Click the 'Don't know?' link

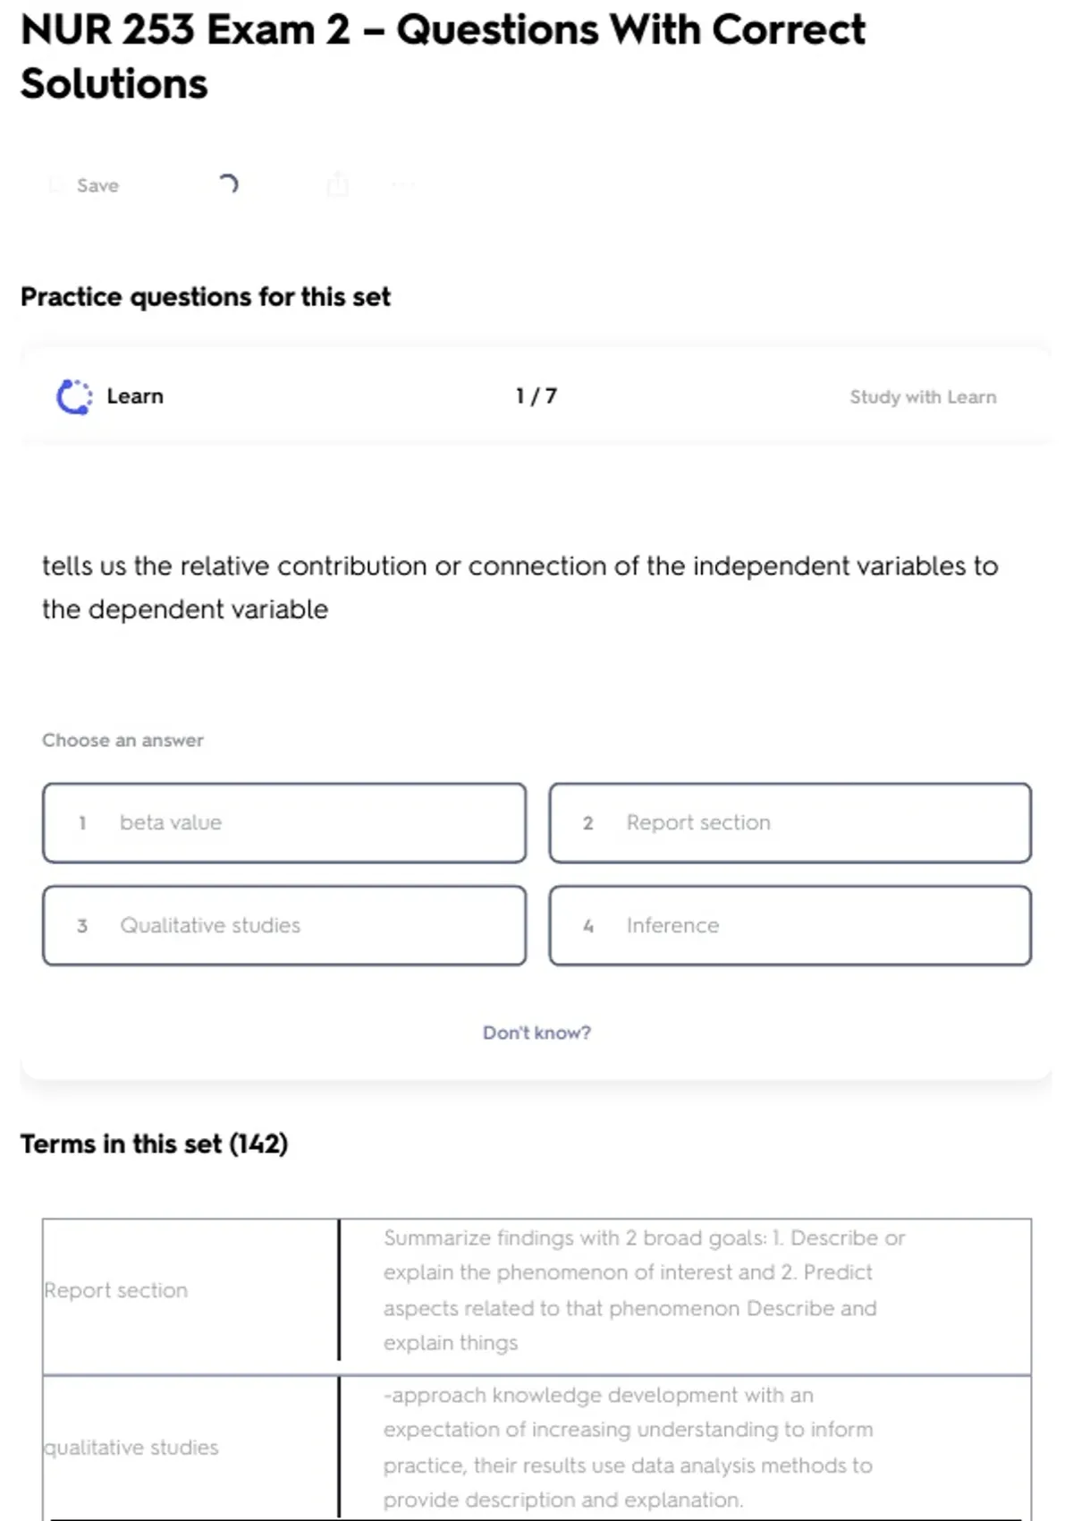(x=536, y=1032)
